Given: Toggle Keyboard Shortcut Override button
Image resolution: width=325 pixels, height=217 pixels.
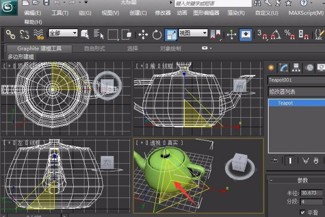Looking at the screenshot, I should pos(246,35).
